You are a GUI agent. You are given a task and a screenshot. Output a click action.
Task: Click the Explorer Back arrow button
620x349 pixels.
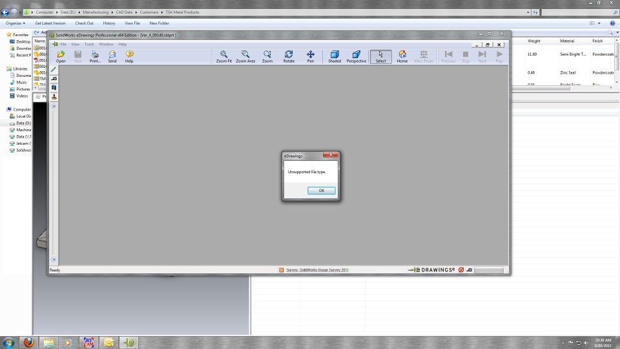5,12
